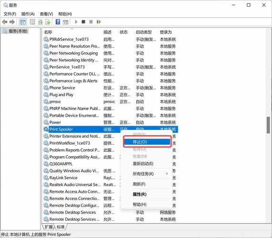
Task: Choose 重新启动(E) in the context menu
Action: point(143,164)
